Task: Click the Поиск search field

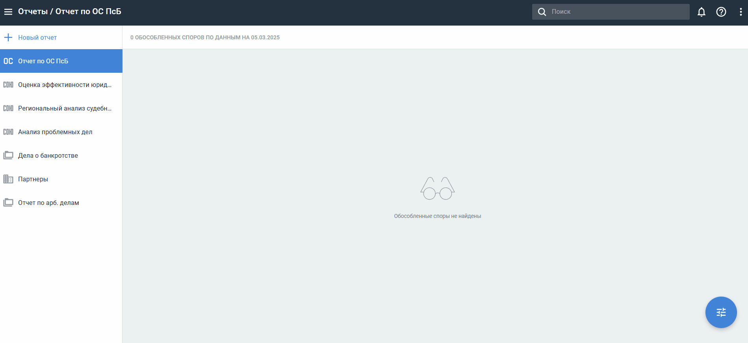Action: click(618, 12)
